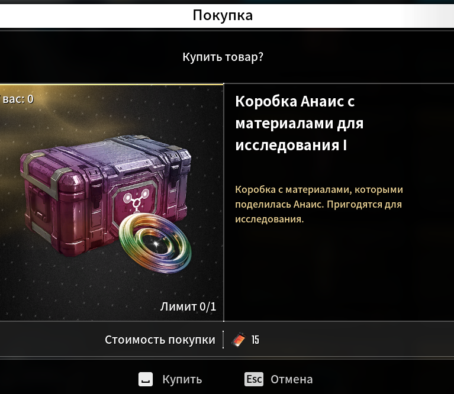Click the sparkle in the ring's center
Screen dimensions: 454x394
[x=156, y=244]
